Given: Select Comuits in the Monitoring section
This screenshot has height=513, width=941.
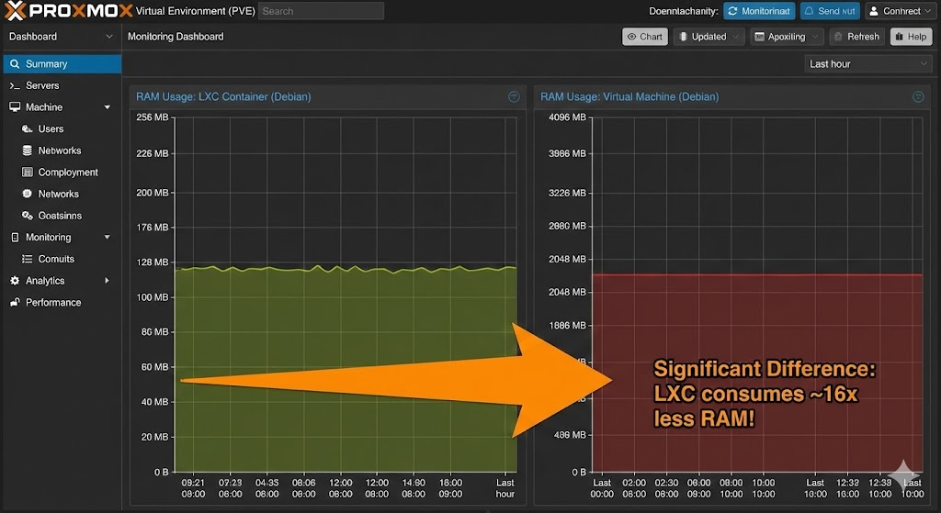Looking at the screenshot, I should click(56, 259).
